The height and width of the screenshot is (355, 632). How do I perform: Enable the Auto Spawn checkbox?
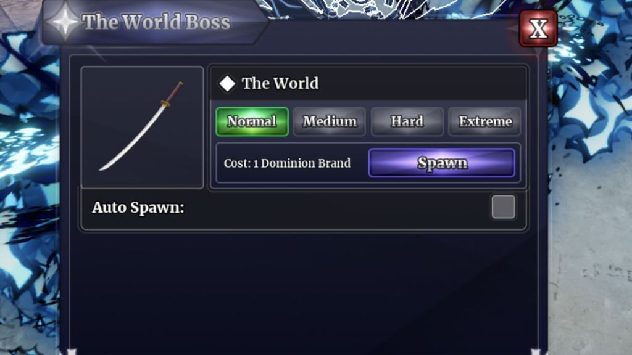[x=503, y=207]
